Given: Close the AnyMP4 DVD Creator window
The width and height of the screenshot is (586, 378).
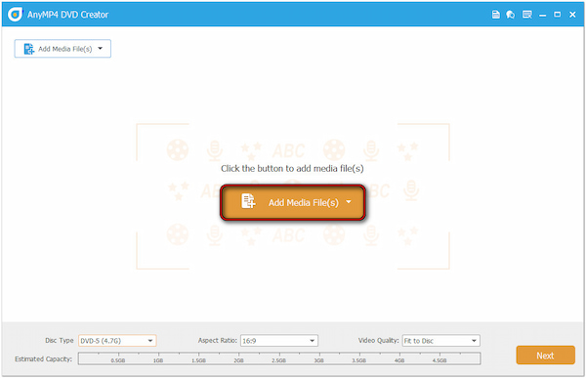Looking at the screenshot, I should [572, 15].
